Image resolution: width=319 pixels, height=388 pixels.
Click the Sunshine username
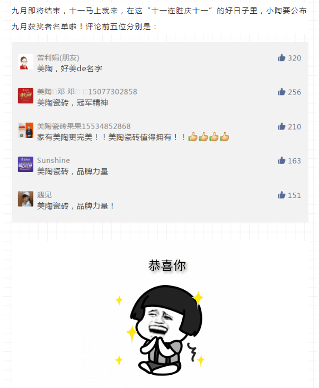coord(54,160)
